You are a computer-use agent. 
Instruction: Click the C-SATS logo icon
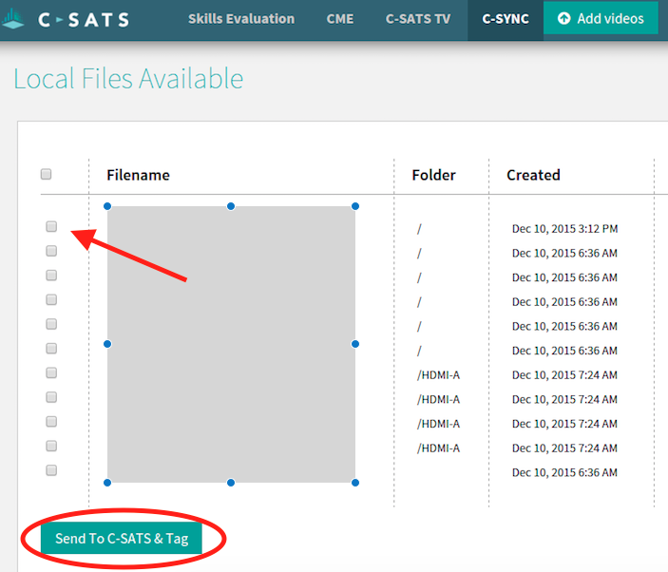pyautogui.click(x=13, y=19)
